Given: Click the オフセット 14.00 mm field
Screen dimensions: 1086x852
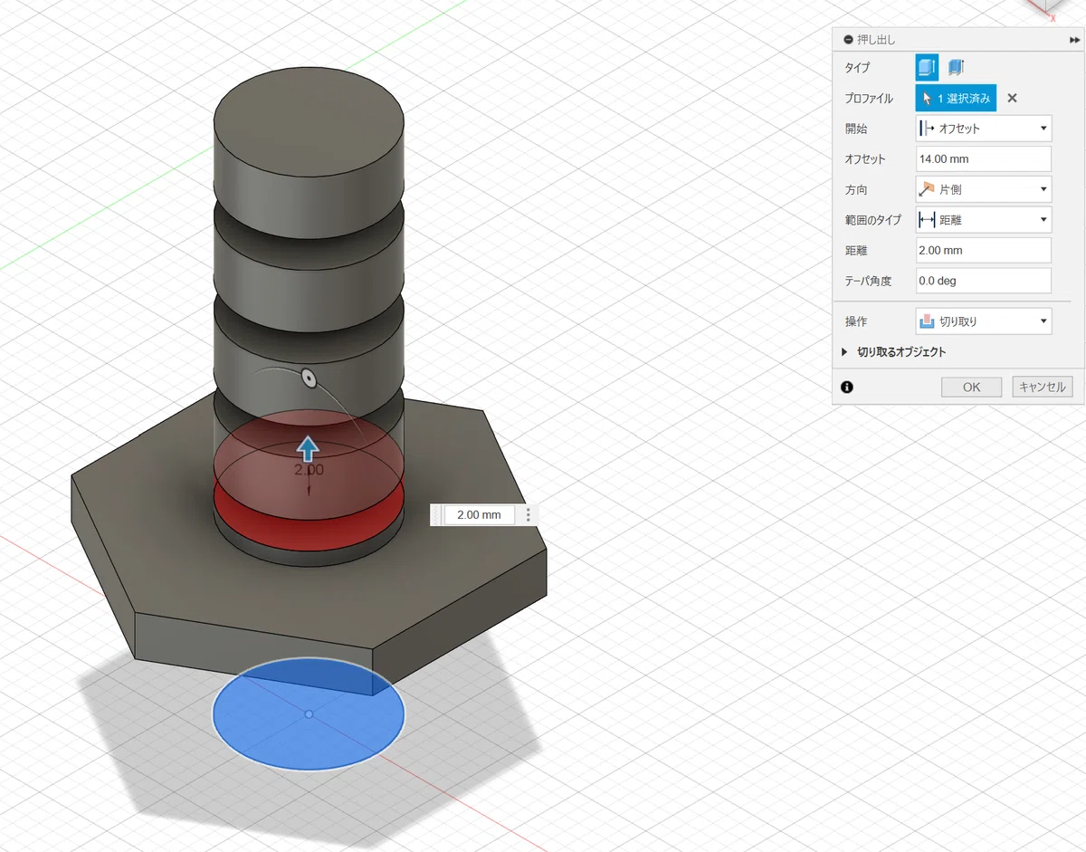Looking at the screenshot, I should (984, 158).
